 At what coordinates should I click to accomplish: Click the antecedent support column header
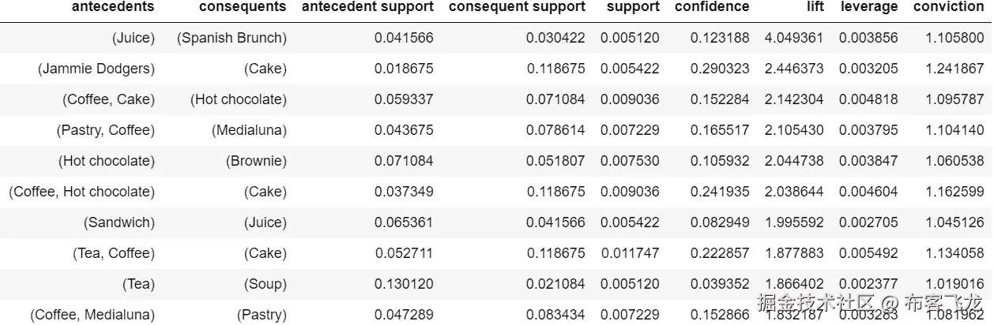point(368,7)
